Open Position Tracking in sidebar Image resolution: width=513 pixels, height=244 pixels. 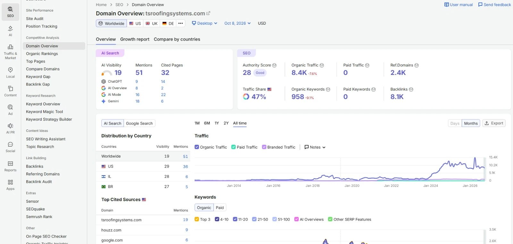[x=42, y=26]
